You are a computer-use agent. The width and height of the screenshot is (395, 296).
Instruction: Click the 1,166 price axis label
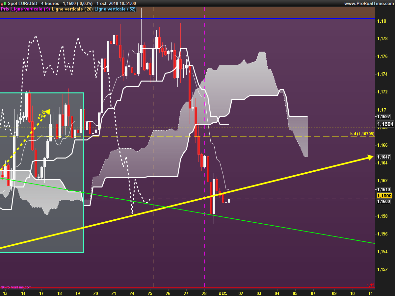coord(382,145)
